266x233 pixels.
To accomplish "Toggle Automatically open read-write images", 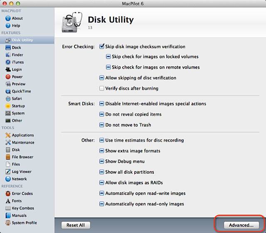I will tap(101, 193).
